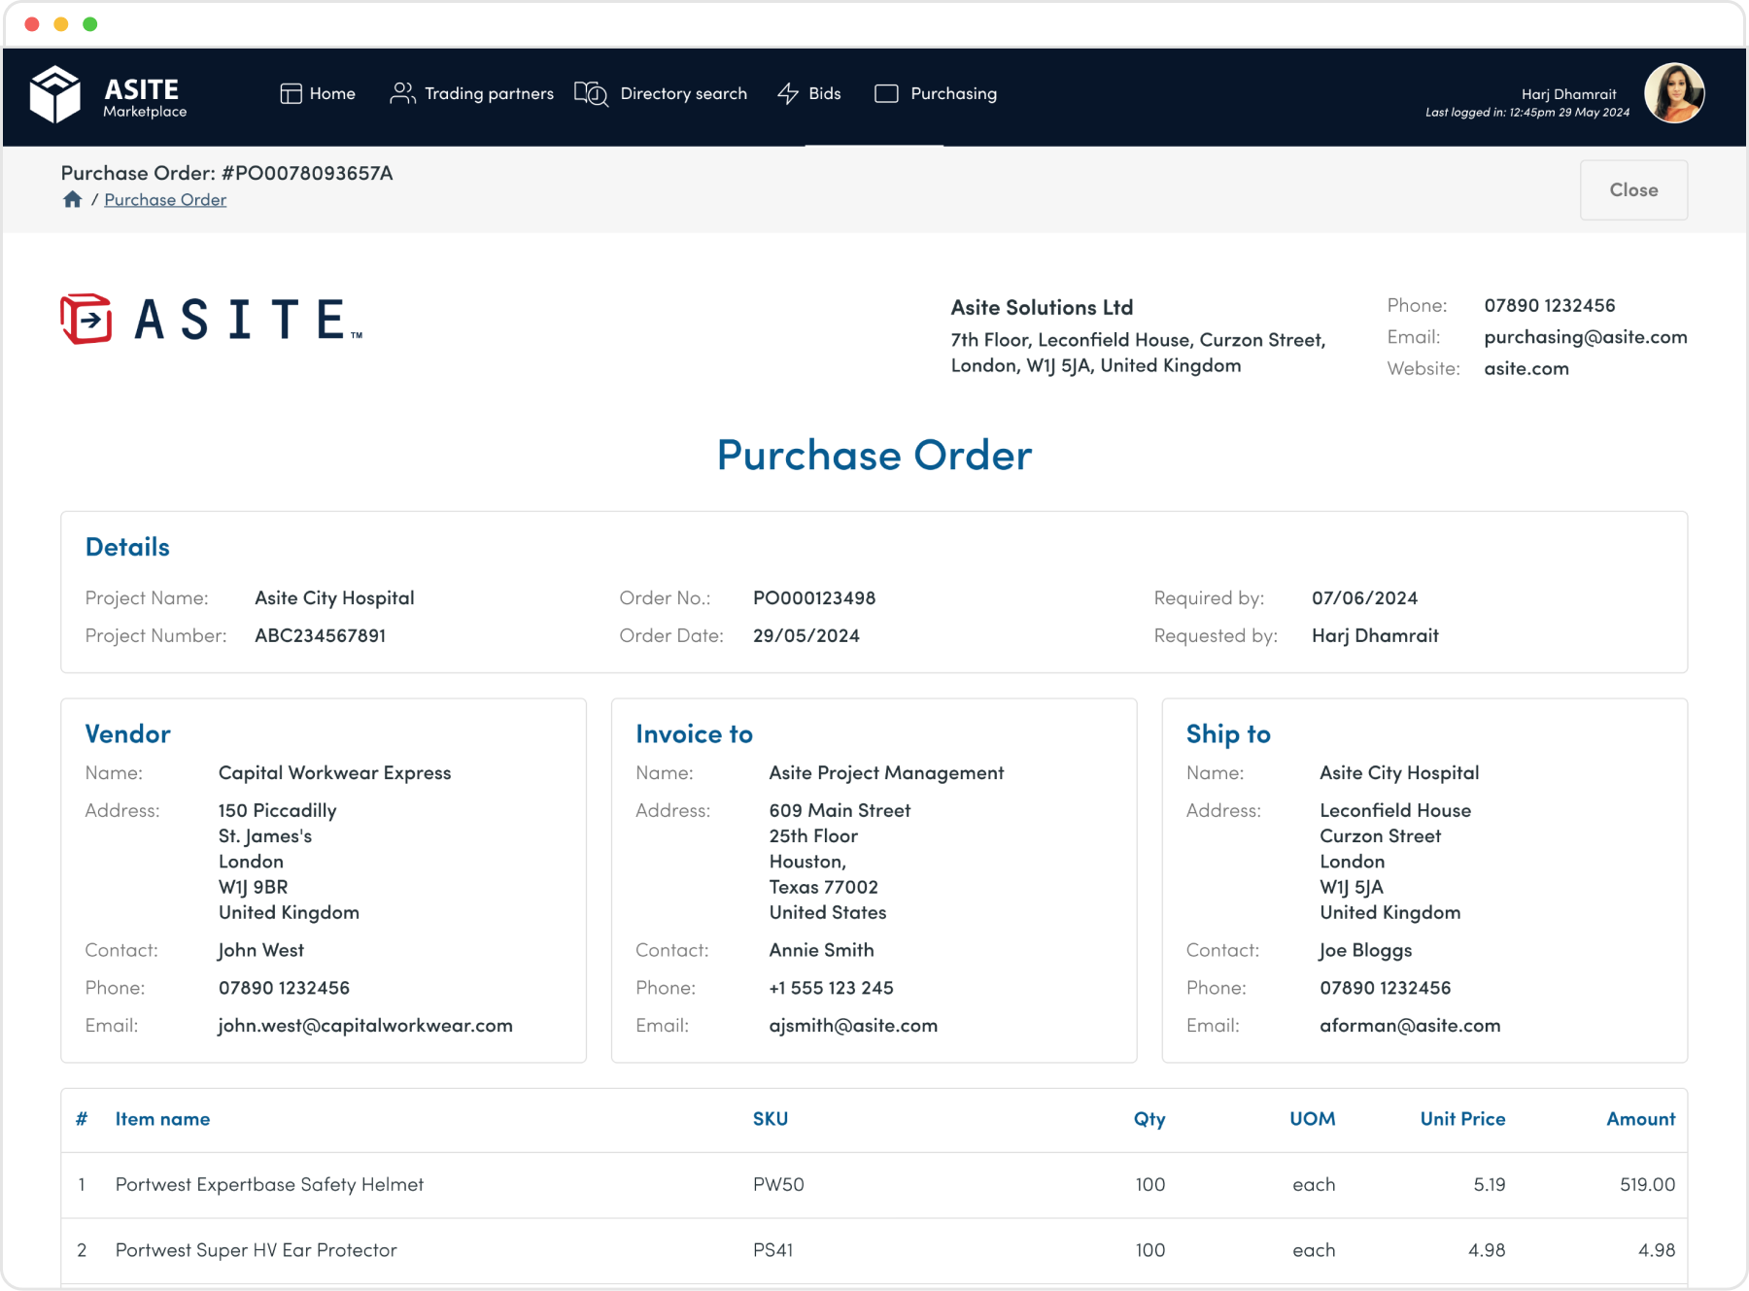Click the Unit Price column heading
Screen dimensions: 1749x1291
(x=1461, y=1119)
